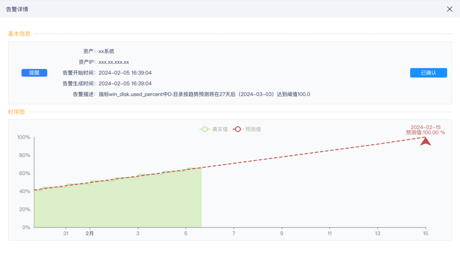The width and height of the screenshot is (460, 253).
Task: Click the red prediction arrow marker
Action: pyautogui.click(x=425, y=141)
